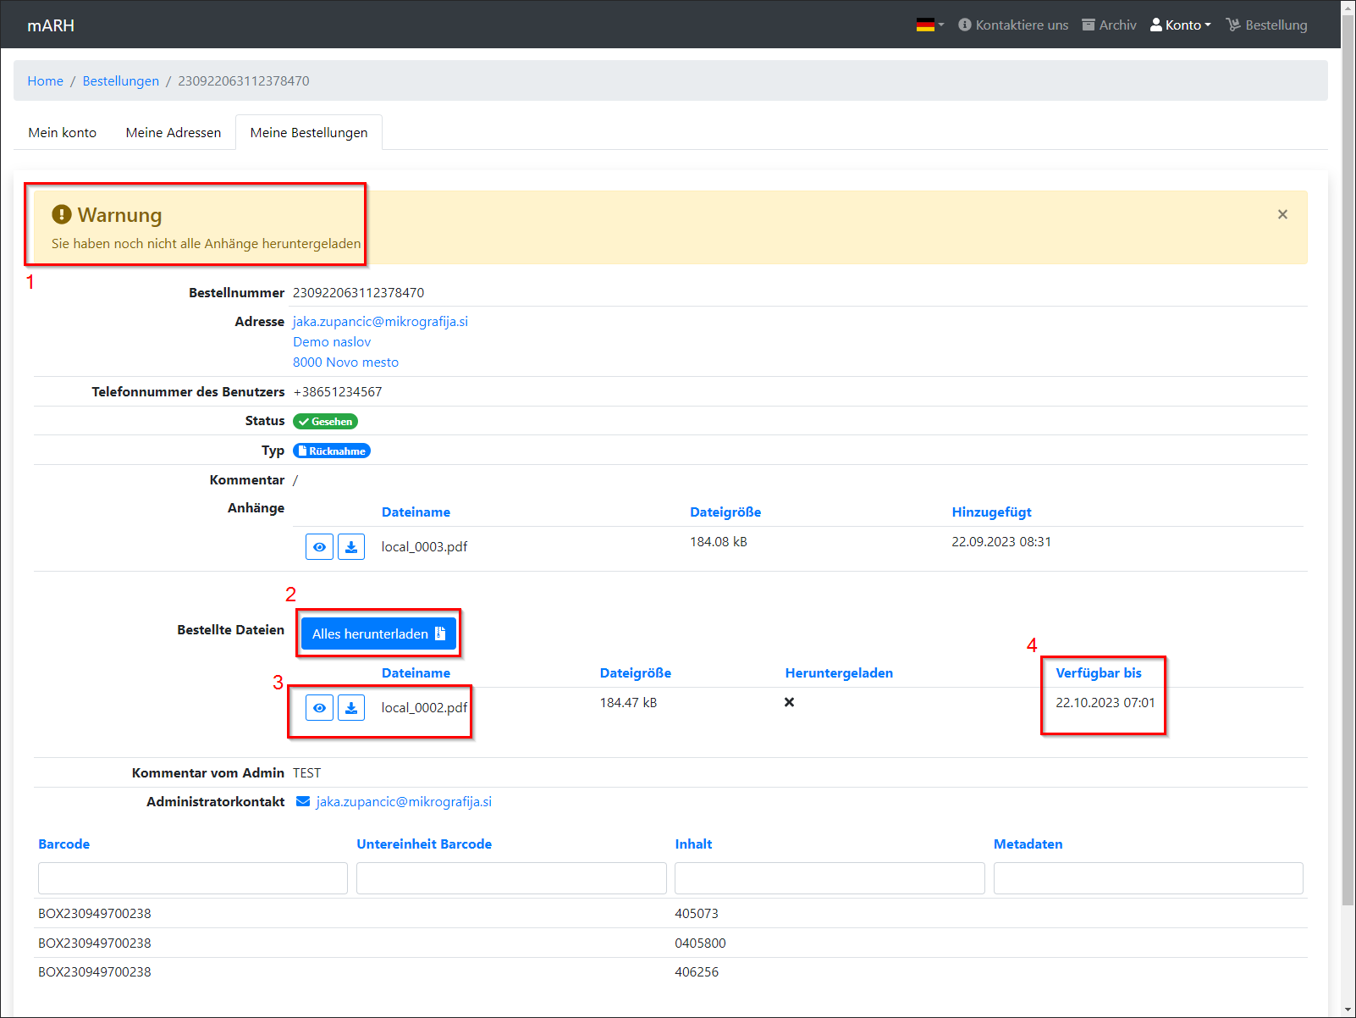Open the Bestellung cart
The image size is (1356, 1018).
[1266, 25]
